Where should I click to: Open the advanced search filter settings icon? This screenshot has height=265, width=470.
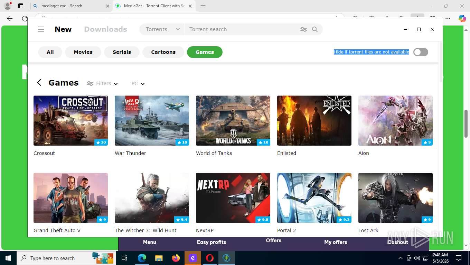pos(303,29)
